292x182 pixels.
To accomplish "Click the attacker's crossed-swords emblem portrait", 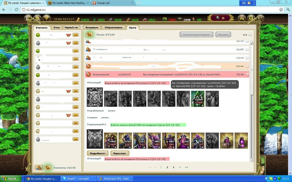I will (x=95, y=97).
